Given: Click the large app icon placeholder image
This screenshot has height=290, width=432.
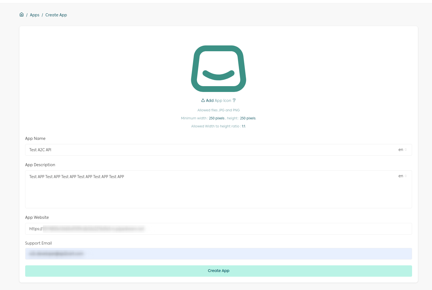Looking at the screenshot, I should click(x=218, y=69).
